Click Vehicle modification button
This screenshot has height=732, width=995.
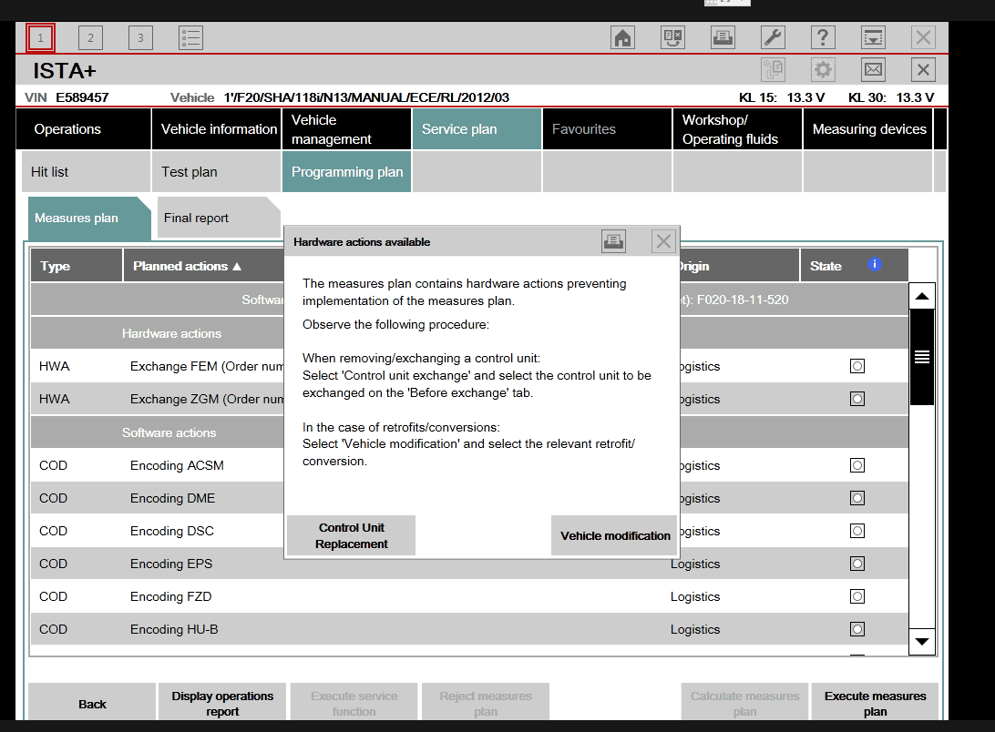tap(613, 535)
